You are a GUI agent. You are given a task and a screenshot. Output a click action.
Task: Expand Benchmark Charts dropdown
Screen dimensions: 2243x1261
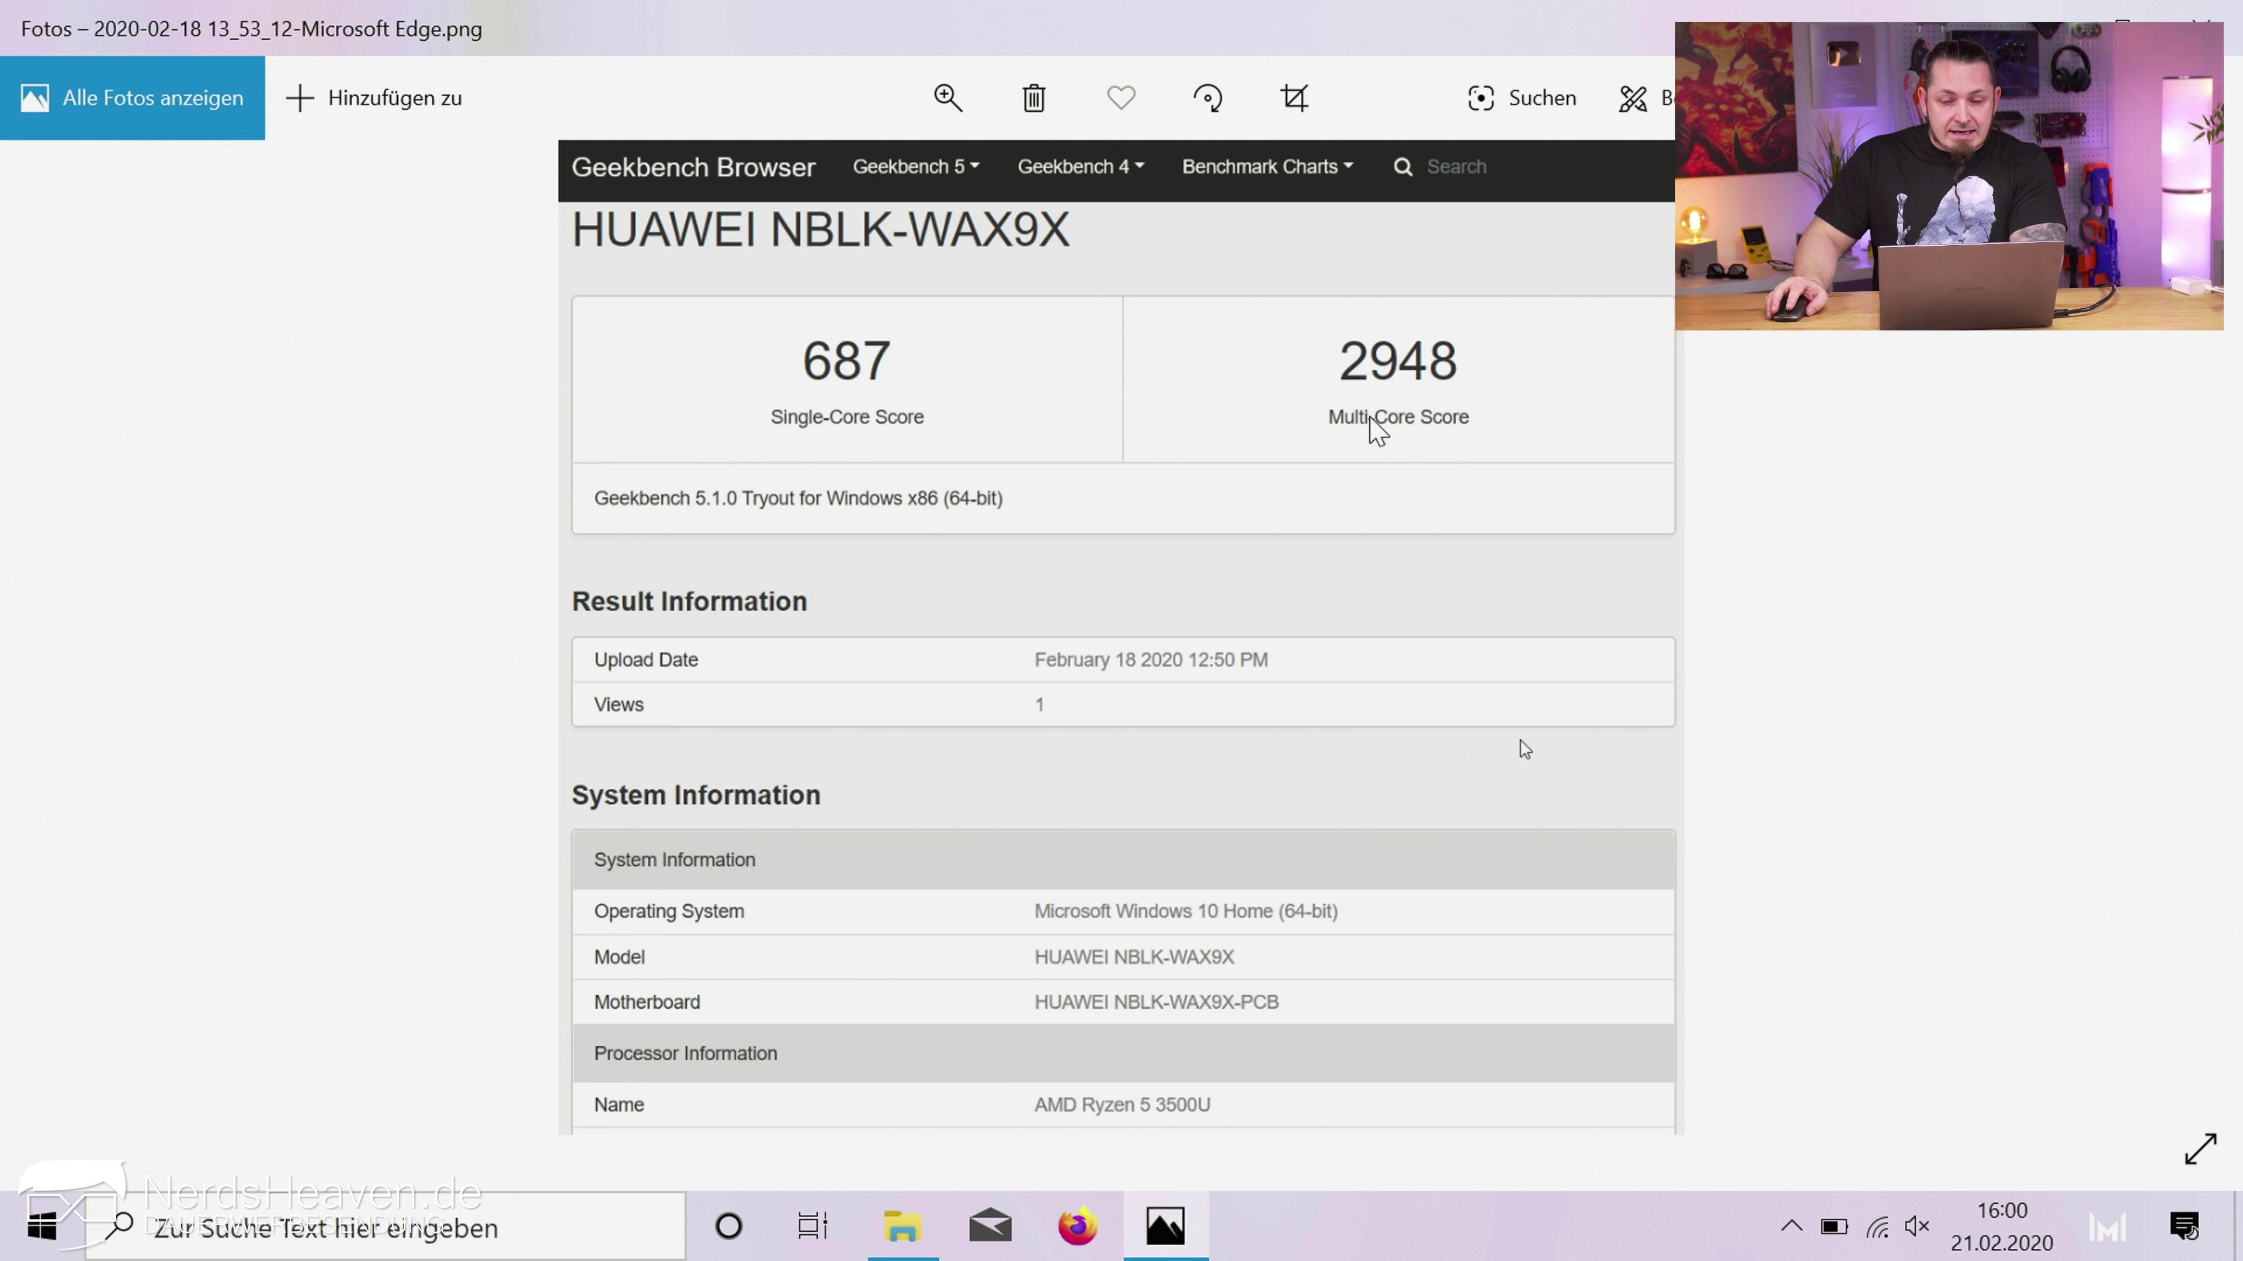1267,166
